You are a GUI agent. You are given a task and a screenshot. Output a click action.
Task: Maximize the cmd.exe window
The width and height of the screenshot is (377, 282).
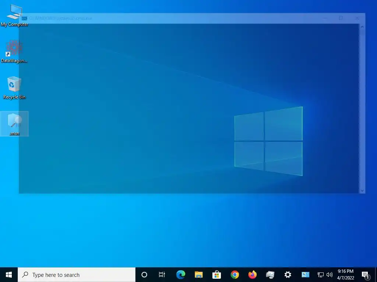click(x=341, y=18)
